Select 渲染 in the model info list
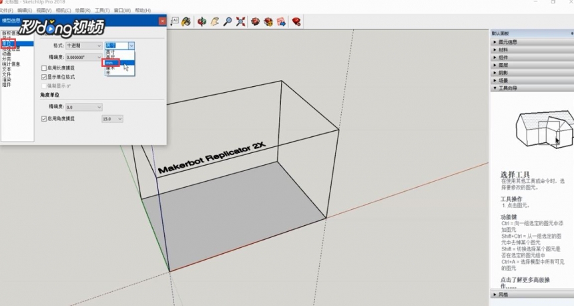This screenshot has height=306, width=574. pyautogui.click(x=17, y=80)
